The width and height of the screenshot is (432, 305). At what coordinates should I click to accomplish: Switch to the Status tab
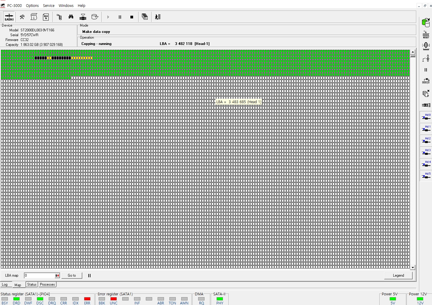[32, 284]
